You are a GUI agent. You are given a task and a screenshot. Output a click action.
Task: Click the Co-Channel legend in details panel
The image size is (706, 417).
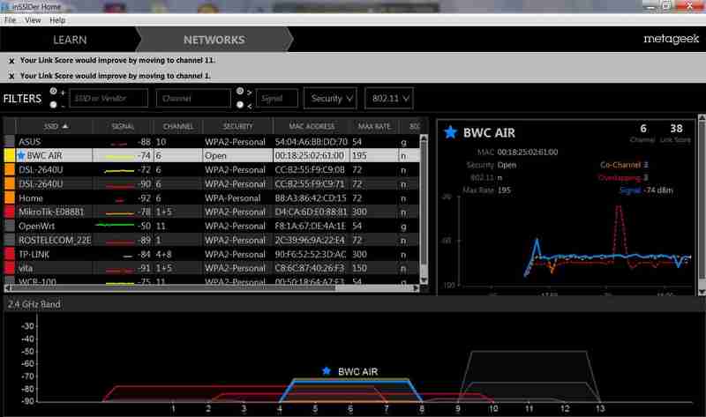[x=624, y=165]
